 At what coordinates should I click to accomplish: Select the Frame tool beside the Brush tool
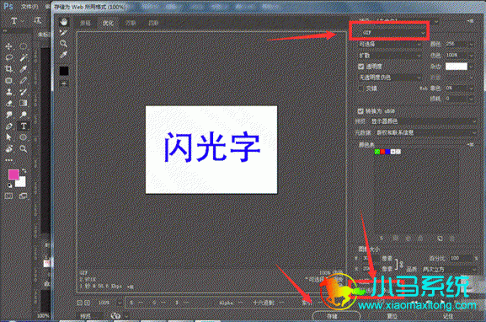(x=8, y=81)
